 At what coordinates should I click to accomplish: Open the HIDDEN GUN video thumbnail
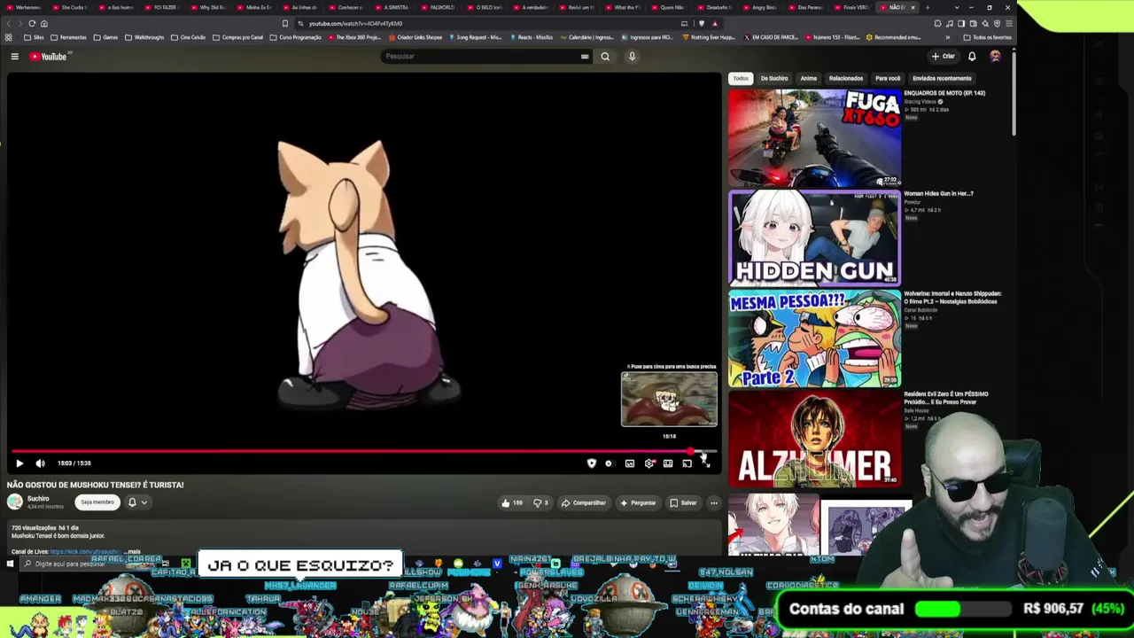tap(814, 237)
